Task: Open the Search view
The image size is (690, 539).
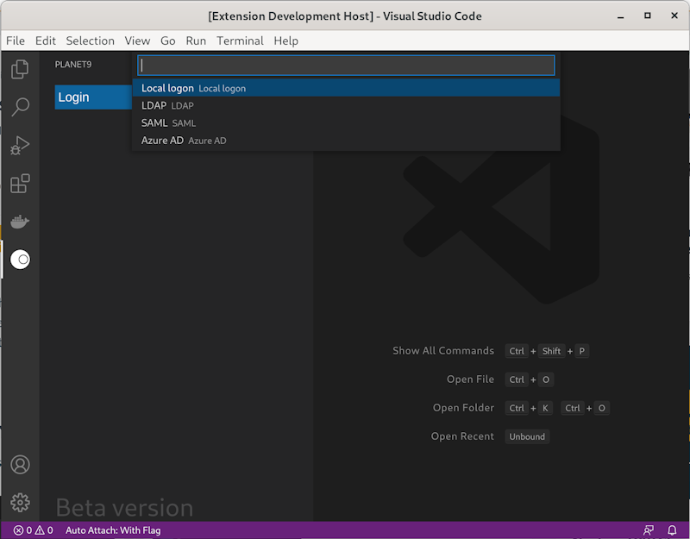Action: coord(19,107)
